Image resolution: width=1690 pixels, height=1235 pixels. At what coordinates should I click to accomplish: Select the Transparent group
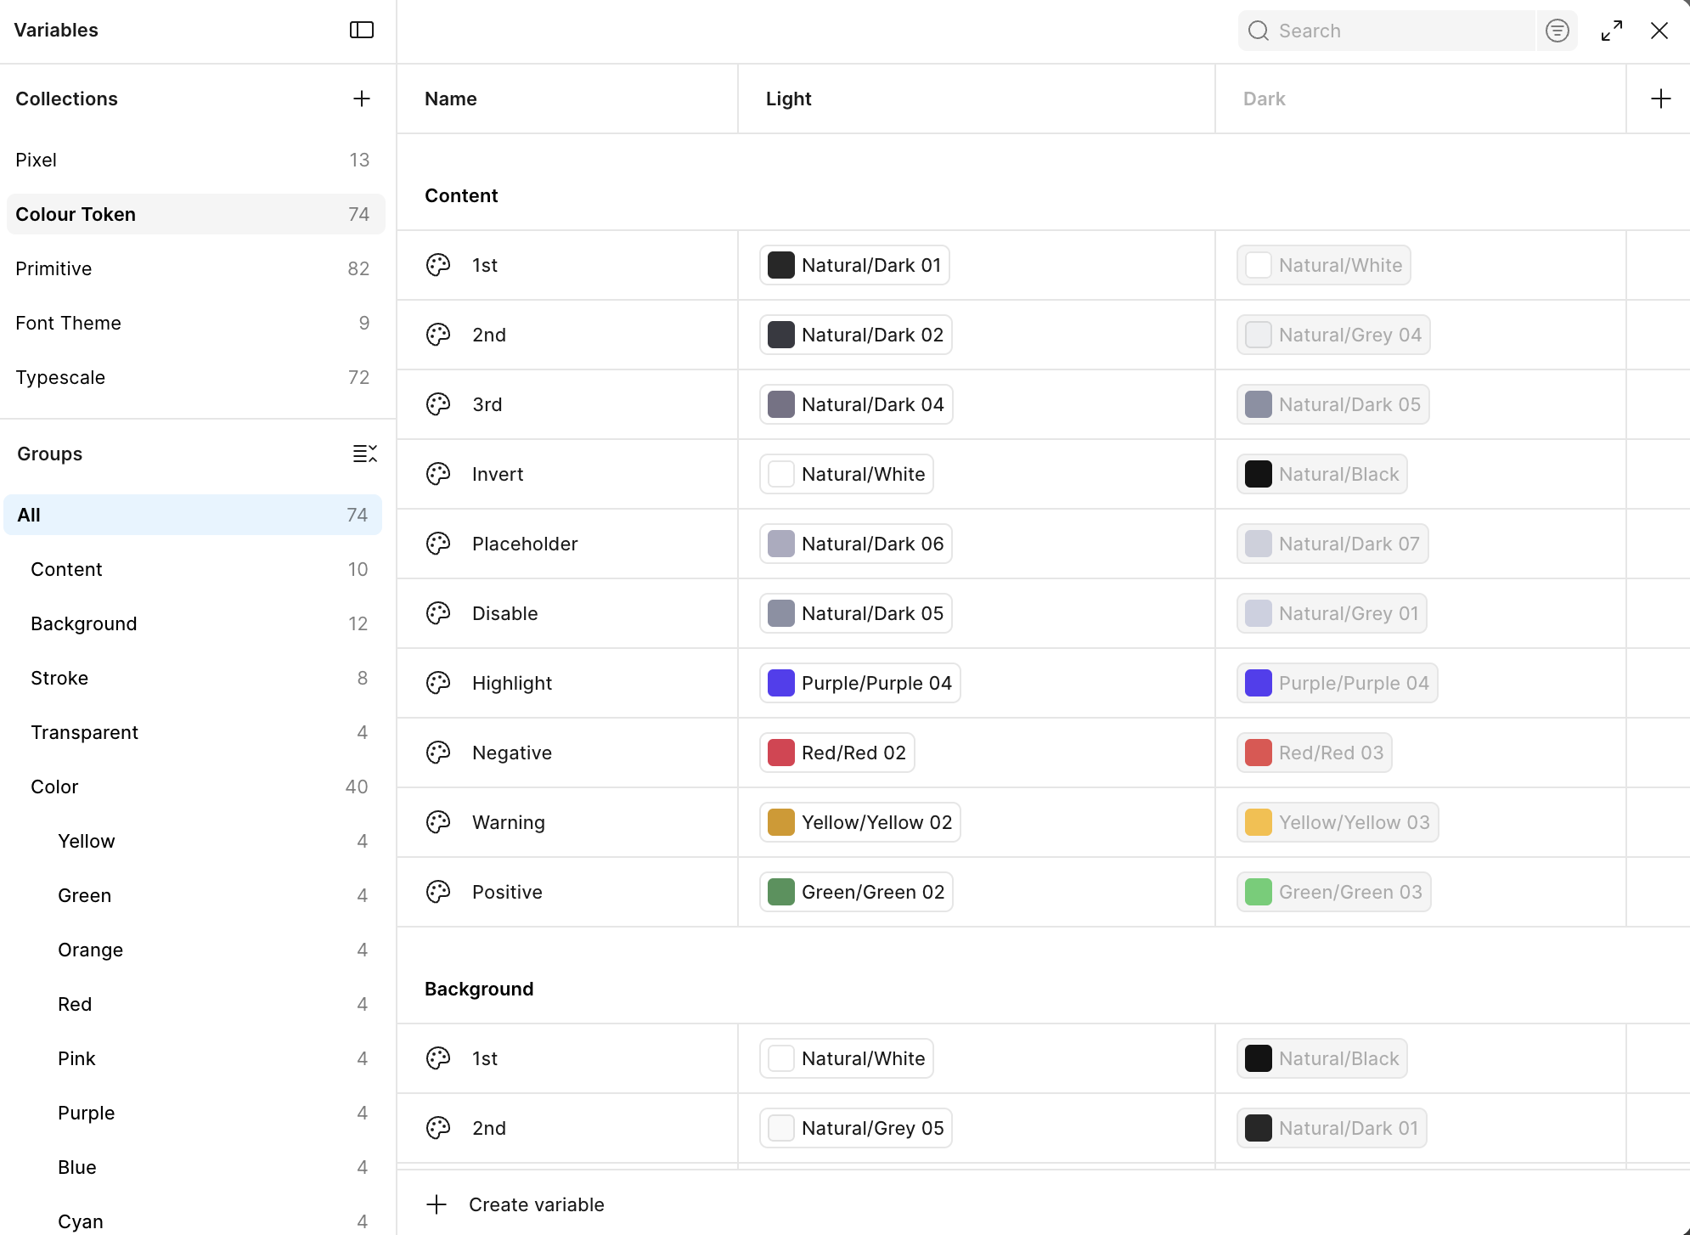coord(193,732)
